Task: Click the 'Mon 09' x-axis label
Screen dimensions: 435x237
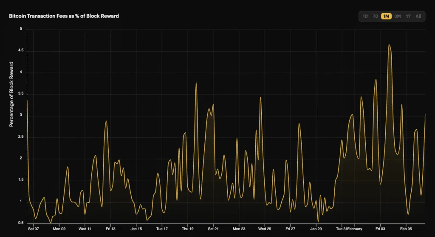Action: [x=59, y=229]
